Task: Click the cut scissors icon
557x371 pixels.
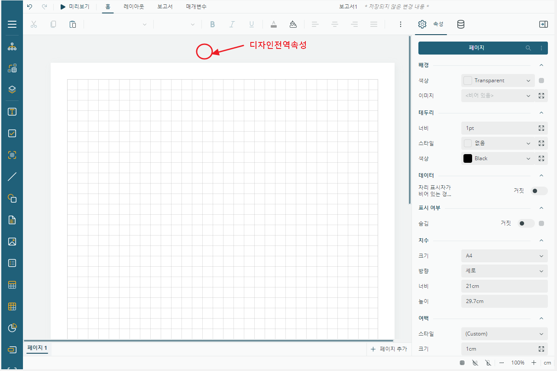Action: (x=34, y=24)
